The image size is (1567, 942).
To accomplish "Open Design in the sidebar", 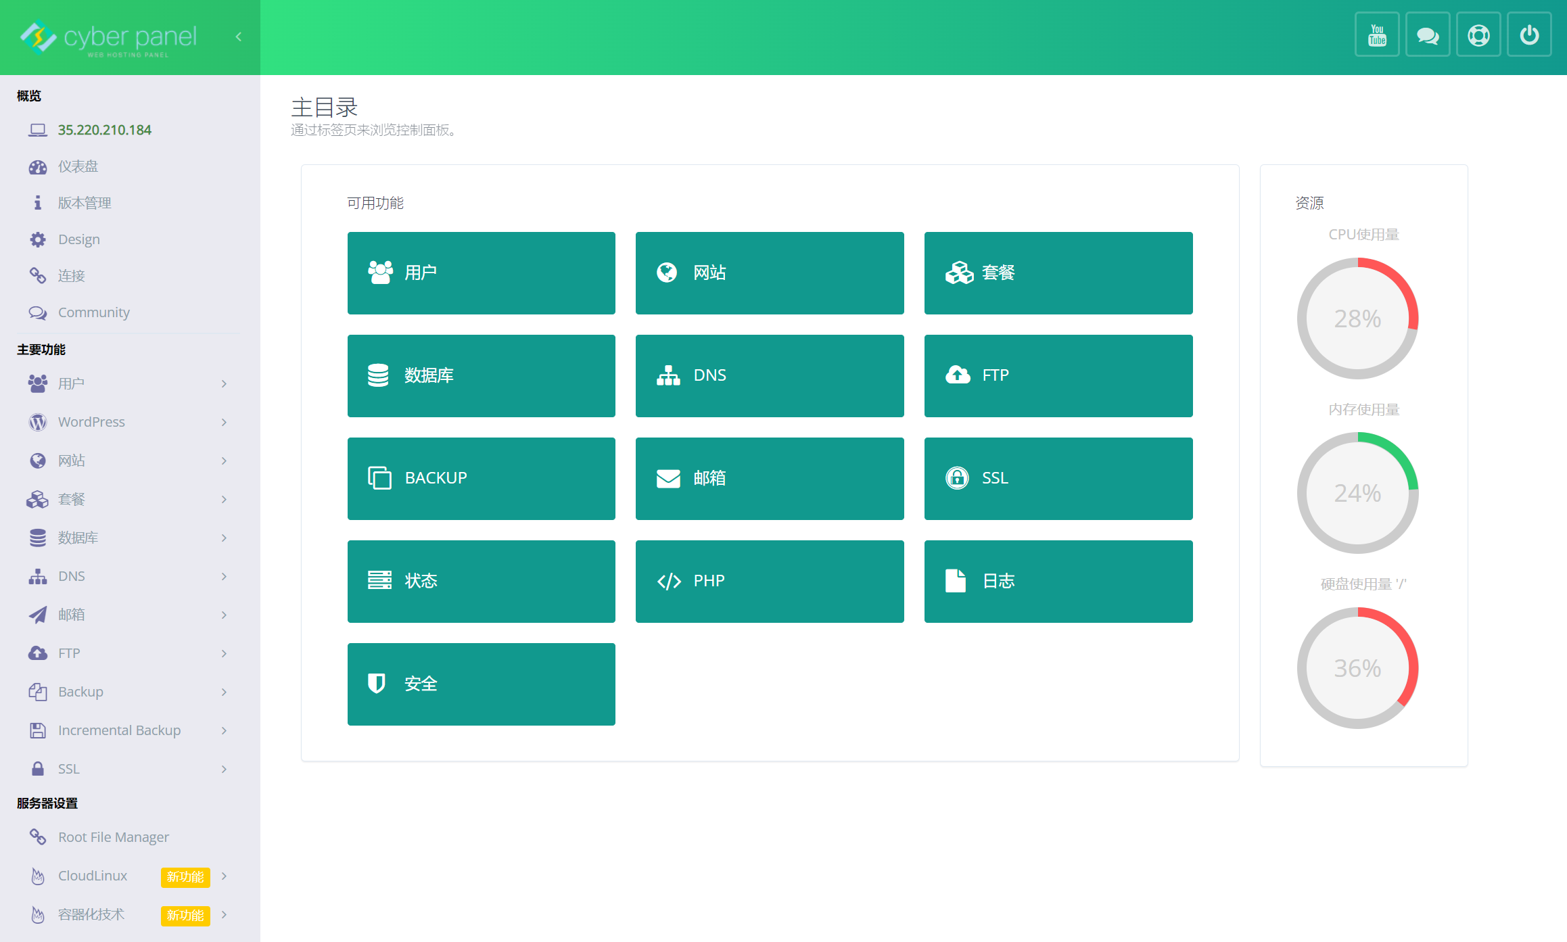I will click(x=78, y=239).
